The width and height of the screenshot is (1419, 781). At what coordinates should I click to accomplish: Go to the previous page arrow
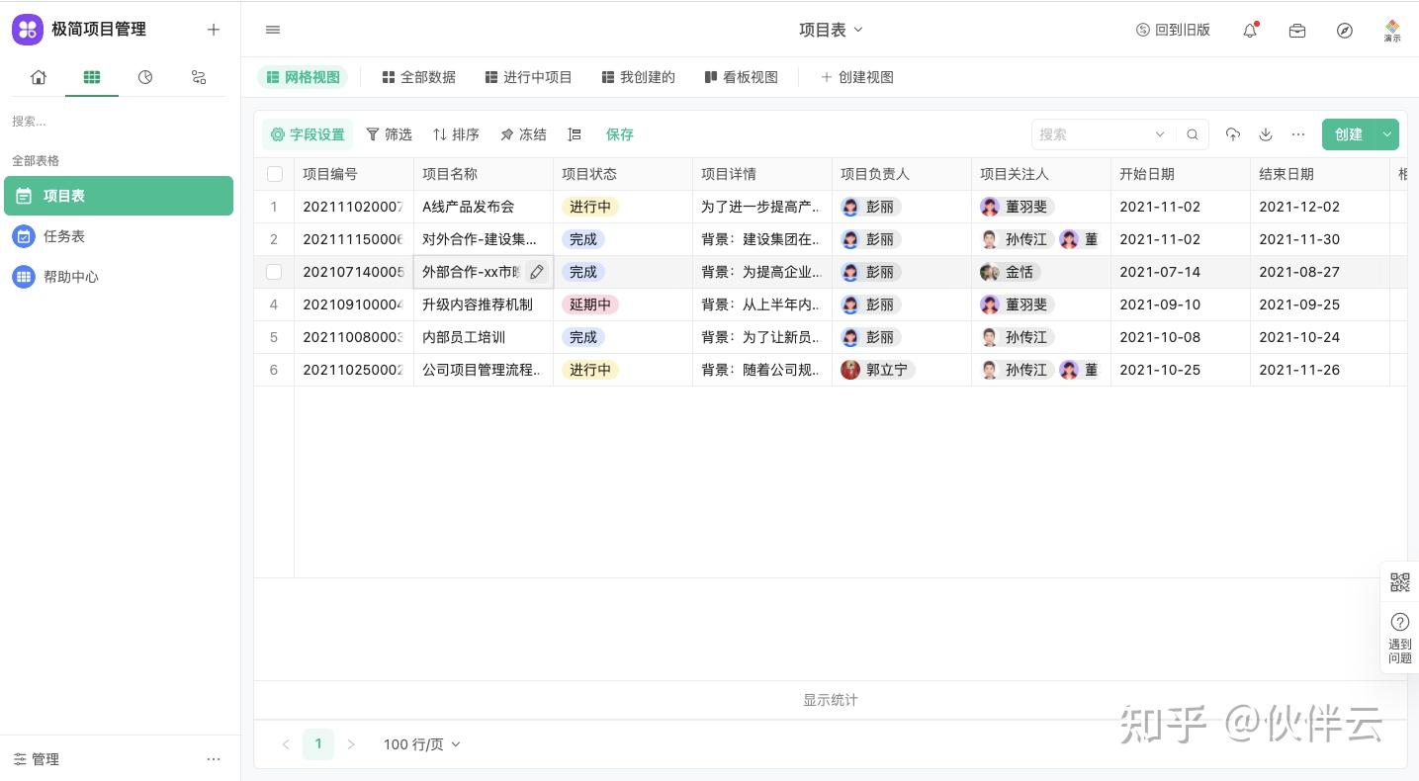pyautogui.click(x=286, y=744)
